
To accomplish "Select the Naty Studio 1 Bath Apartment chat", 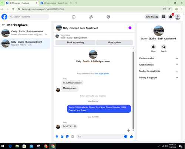I will 25,43.
